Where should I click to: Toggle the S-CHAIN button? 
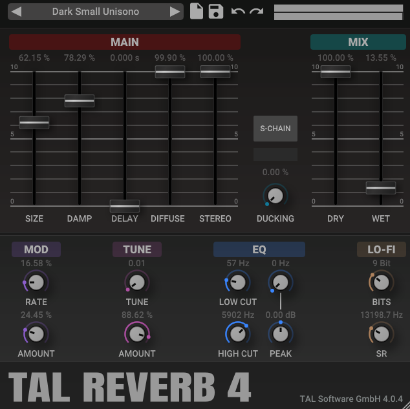pos(275,128)
